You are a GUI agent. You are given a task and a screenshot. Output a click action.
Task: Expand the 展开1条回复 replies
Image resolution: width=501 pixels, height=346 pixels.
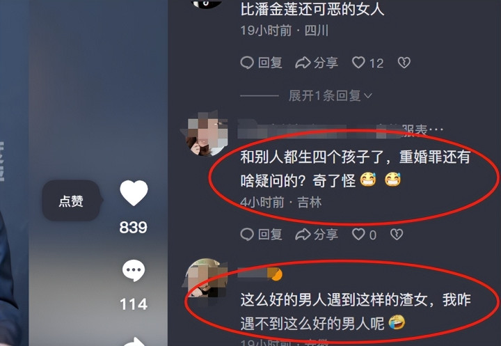(331, 95)
